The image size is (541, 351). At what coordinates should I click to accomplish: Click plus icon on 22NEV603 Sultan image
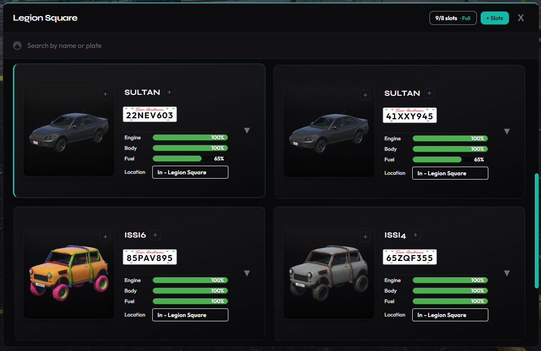[x=105, y=94]
